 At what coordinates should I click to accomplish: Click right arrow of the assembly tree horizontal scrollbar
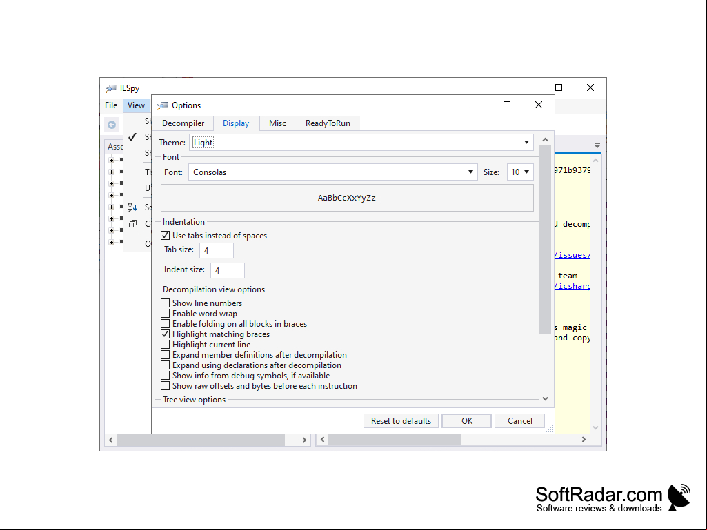(x=304, y=440)
